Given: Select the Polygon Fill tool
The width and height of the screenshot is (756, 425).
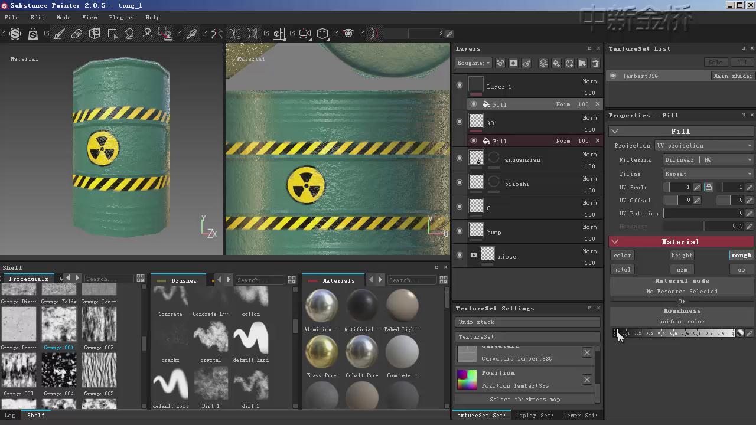Looking at the screenshot, I should [112, 34].
